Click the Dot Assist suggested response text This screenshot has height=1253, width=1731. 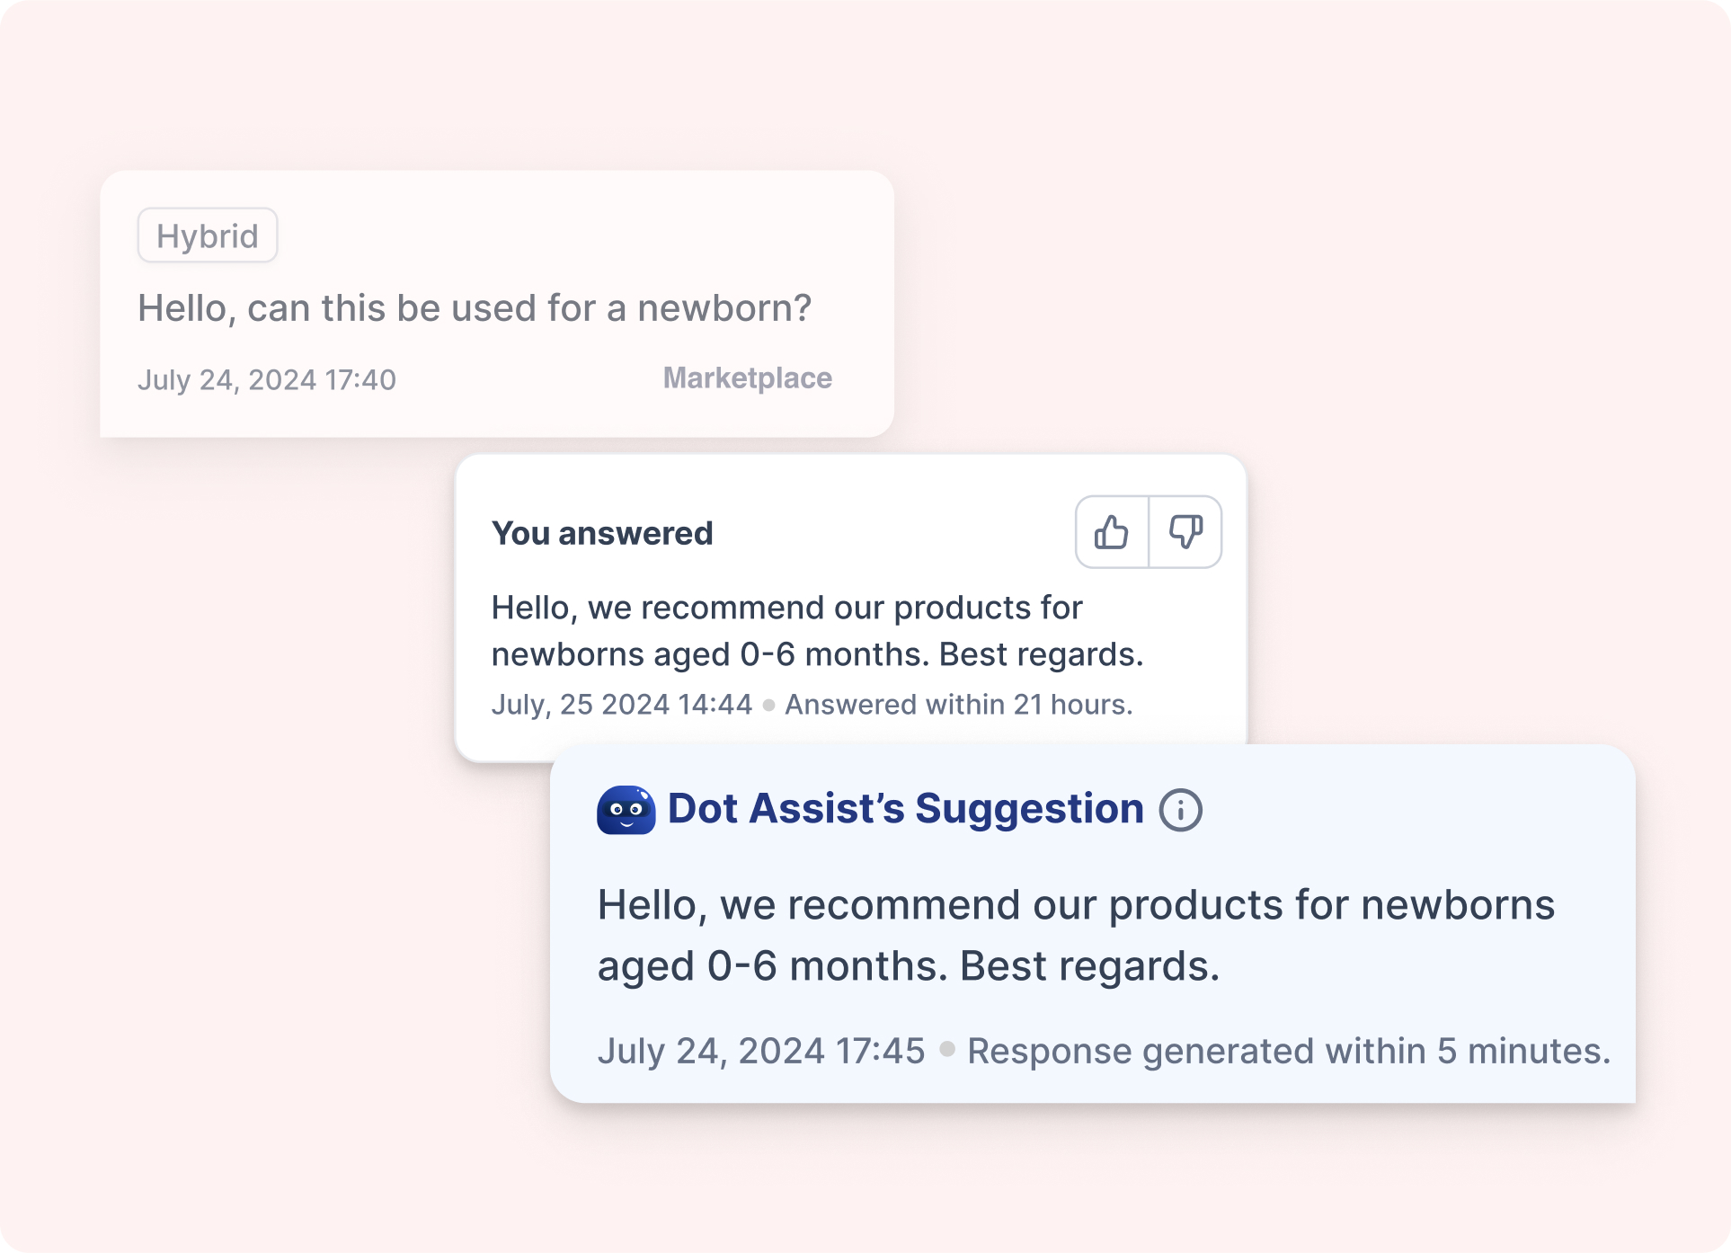click(1076, 935)
